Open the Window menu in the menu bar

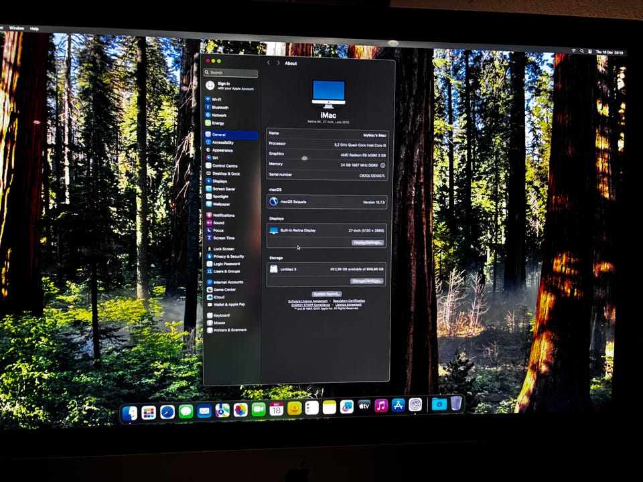[16, 28]
